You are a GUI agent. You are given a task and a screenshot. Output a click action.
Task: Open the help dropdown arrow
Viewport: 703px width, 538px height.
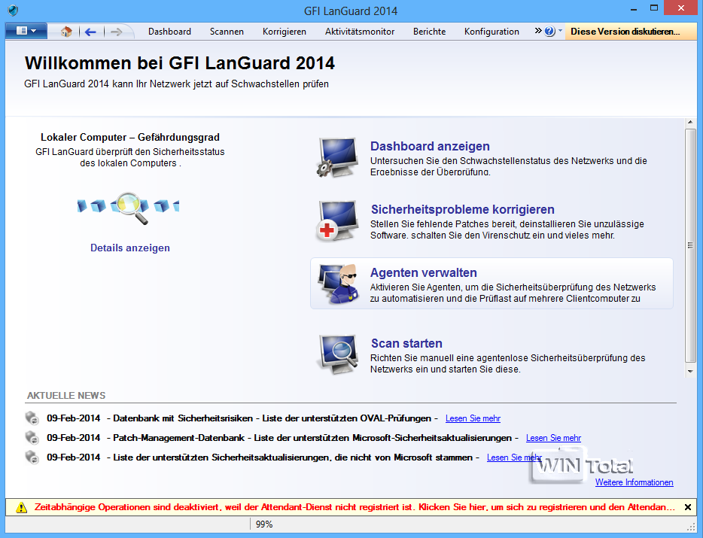[x=560, y=31]
